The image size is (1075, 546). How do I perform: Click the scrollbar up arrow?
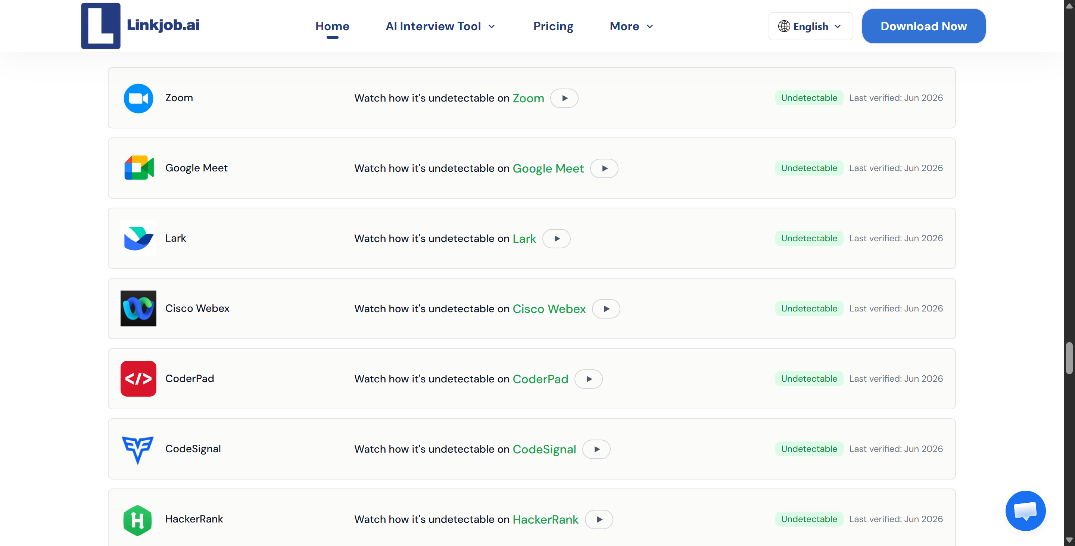click(x=1069, y=6)
